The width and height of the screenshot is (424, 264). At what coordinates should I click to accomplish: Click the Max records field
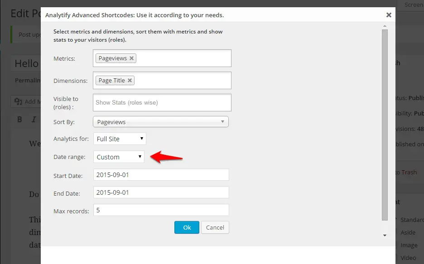pos(161,210)
